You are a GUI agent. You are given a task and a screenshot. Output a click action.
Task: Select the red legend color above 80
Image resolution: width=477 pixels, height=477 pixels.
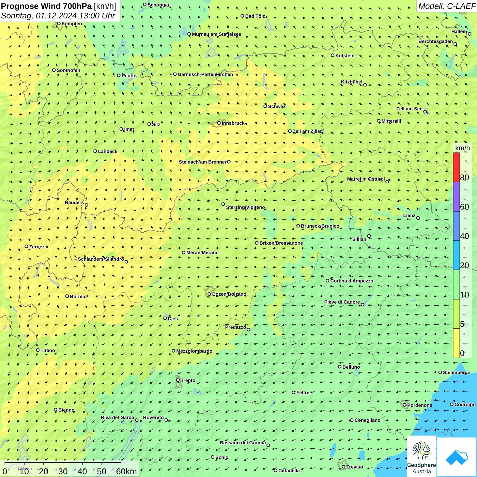pyautogui.click(x=456, y=167)
